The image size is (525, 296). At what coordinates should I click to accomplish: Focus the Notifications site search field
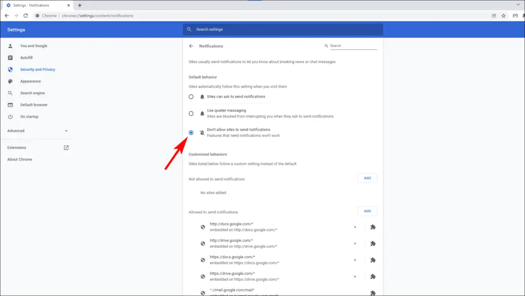point(353,46)
